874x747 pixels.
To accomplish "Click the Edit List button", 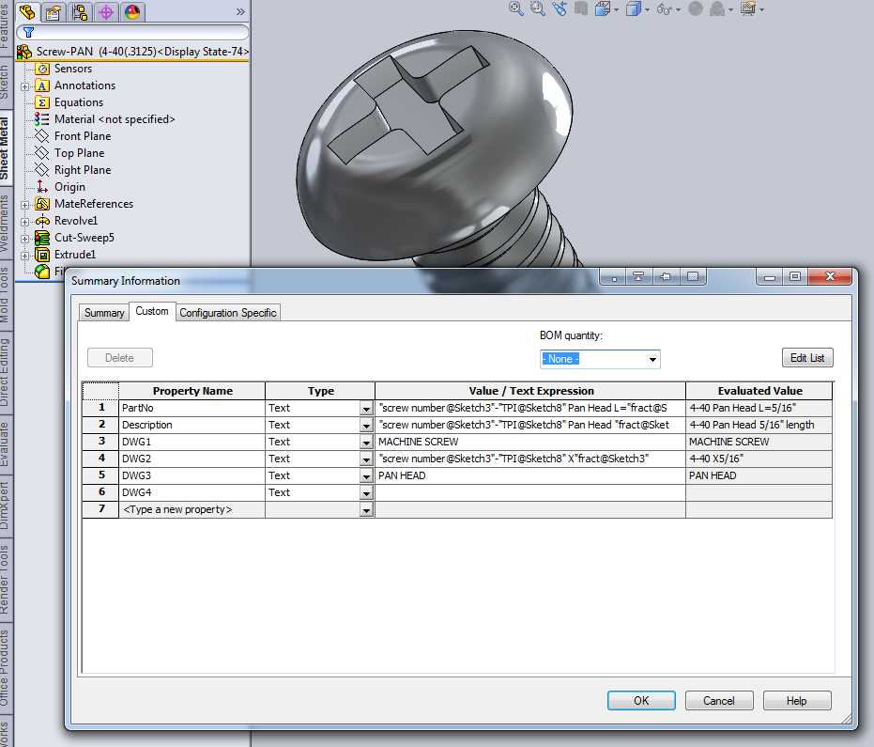I will click(807, 358).
